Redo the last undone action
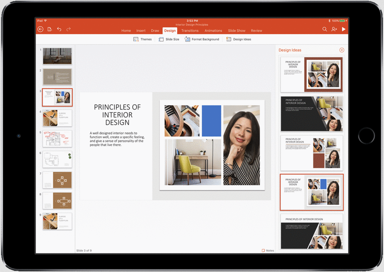This screenshot has height=272, width=384. pos(69,29)
